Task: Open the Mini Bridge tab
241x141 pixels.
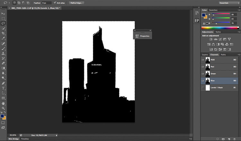Action: (13, 139)
